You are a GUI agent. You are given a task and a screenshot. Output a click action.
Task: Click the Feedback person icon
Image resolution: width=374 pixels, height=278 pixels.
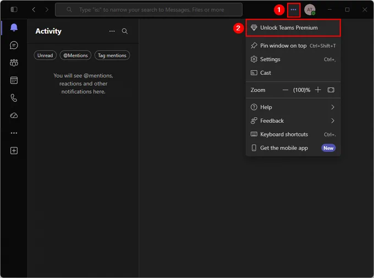coord(254,121)
